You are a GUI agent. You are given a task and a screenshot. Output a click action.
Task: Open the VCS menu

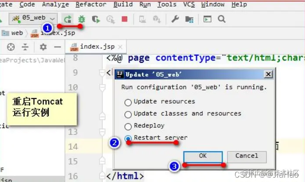189,4
